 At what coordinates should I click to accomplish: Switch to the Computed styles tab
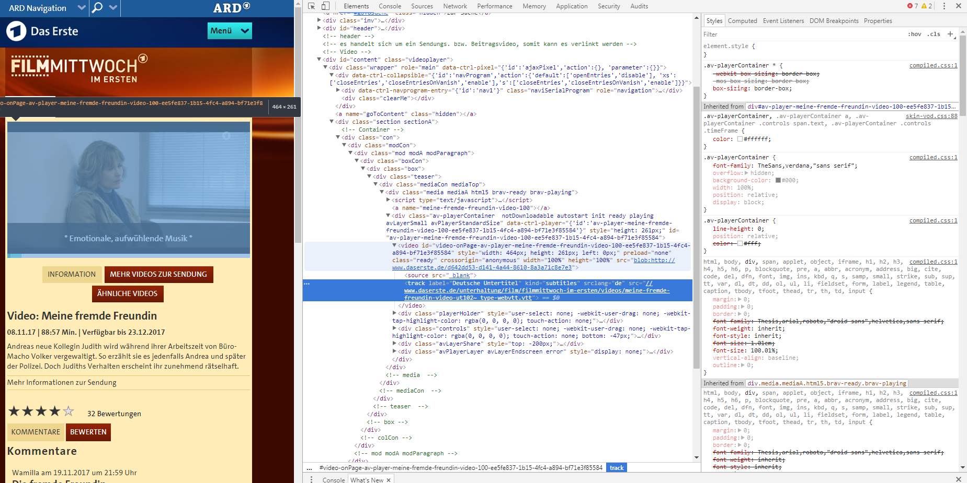click(x=742, y=21)
